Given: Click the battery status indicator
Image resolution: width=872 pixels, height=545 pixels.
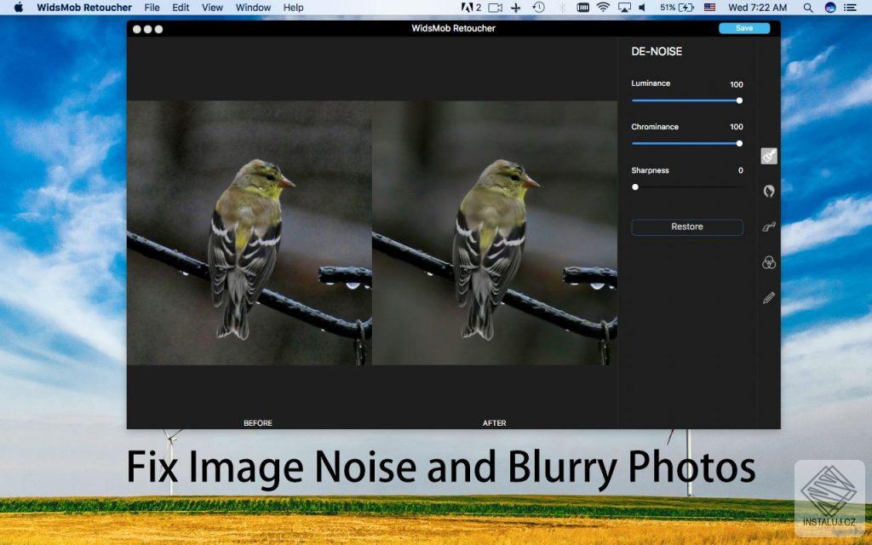Looking at the screenshot, I should pyautogui.click(x=677, y=7).
